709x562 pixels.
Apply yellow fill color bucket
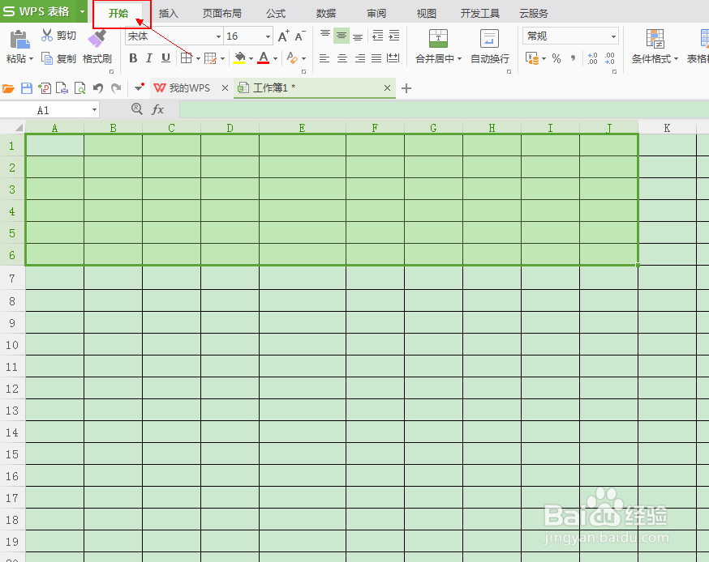[x=239, y=58]
